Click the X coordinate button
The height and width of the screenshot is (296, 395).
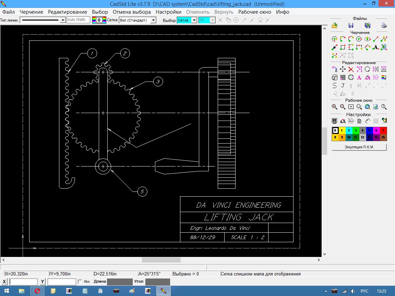4,282
